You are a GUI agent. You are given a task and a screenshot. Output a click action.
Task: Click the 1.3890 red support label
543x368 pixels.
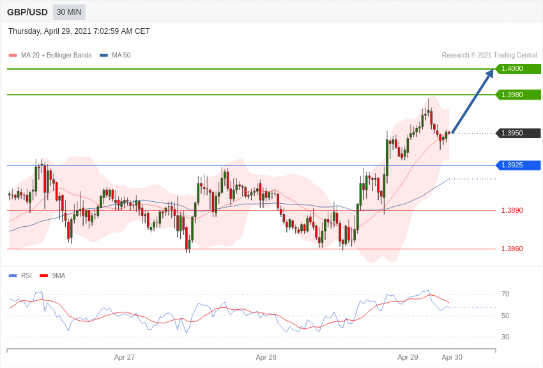coord(512,210)
